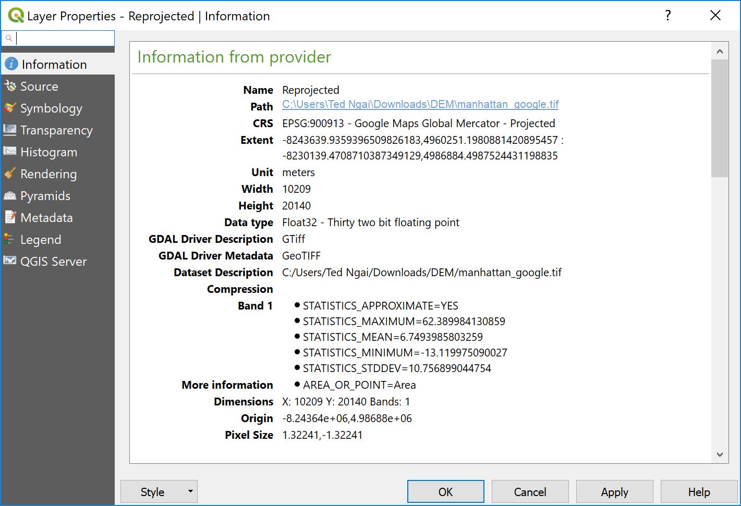Click the Transparency sidebar icon
The image size is (741, 506).
[10, 130]
